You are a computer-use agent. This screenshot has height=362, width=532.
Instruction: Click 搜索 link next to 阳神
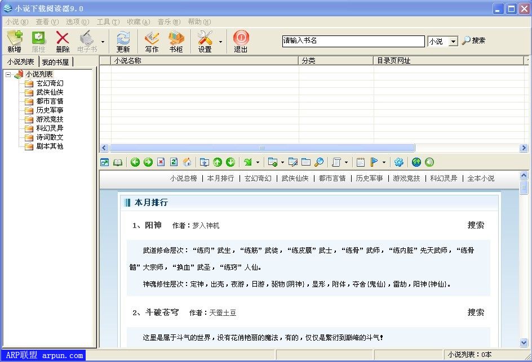pos(475,225)
